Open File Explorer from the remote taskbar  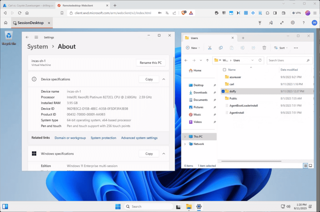pyautogui.click(x=189, y=206)
